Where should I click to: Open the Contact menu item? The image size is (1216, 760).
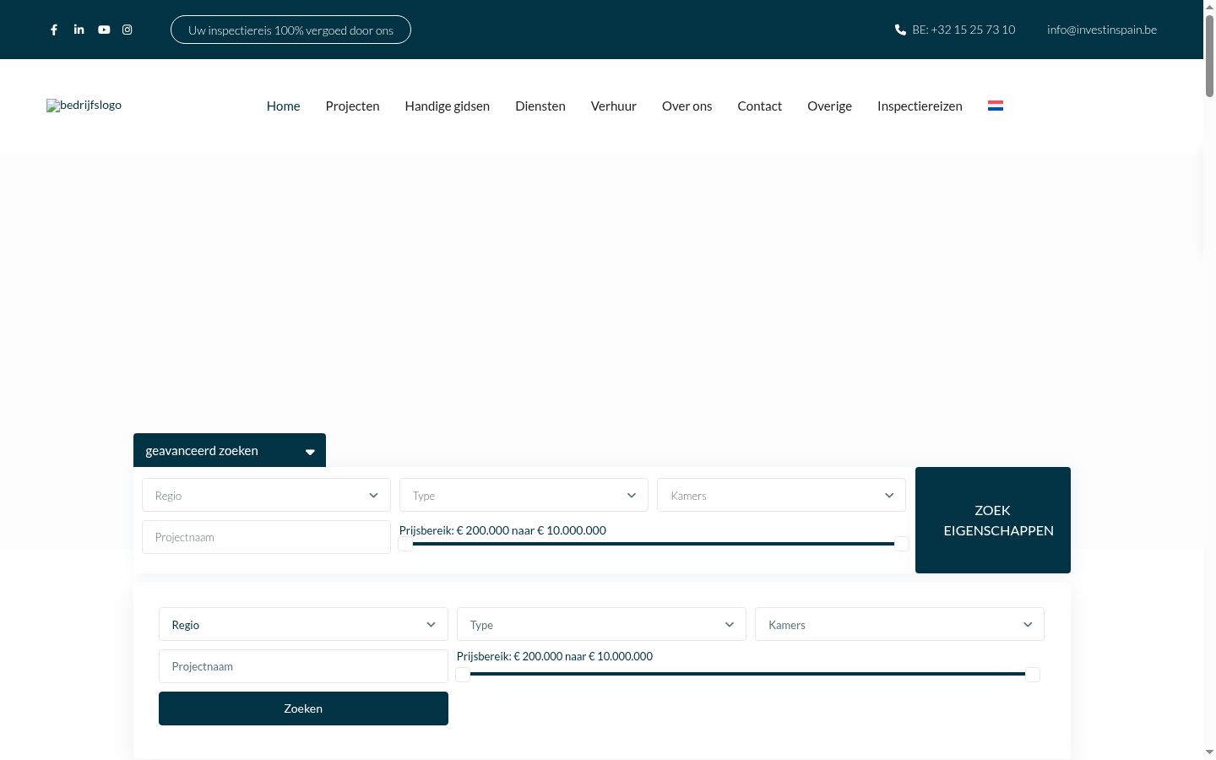[x=760, y=106]
